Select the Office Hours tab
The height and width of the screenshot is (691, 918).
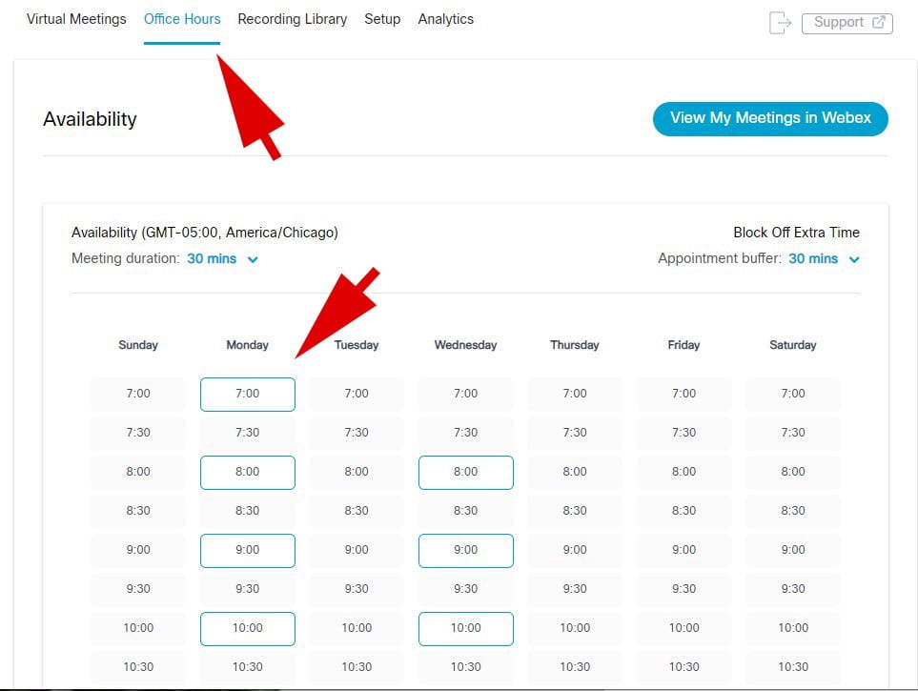coord(182,19)
